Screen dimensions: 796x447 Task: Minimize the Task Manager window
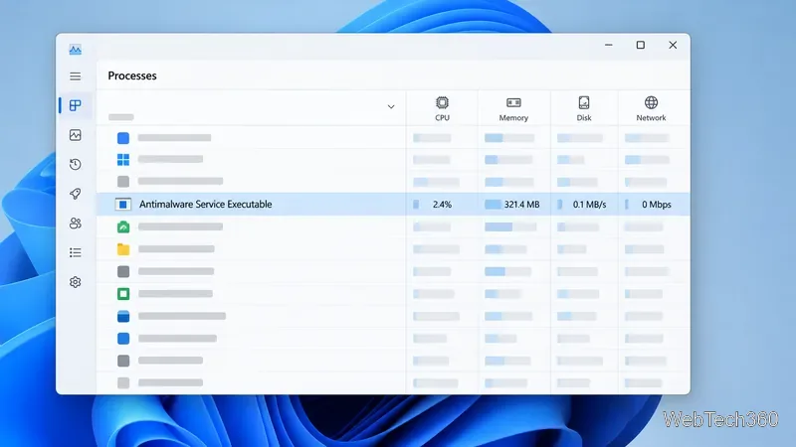(608, 45)
